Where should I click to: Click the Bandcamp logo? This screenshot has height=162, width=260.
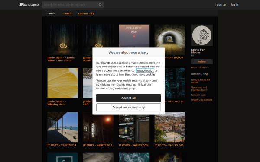[29, 5]
